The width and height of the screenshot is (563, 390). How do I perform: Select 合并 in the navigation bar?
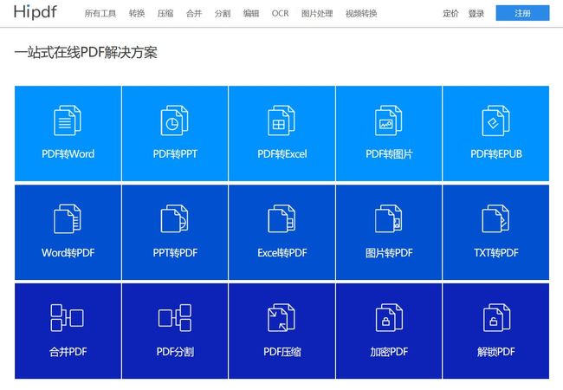(194, 14)
